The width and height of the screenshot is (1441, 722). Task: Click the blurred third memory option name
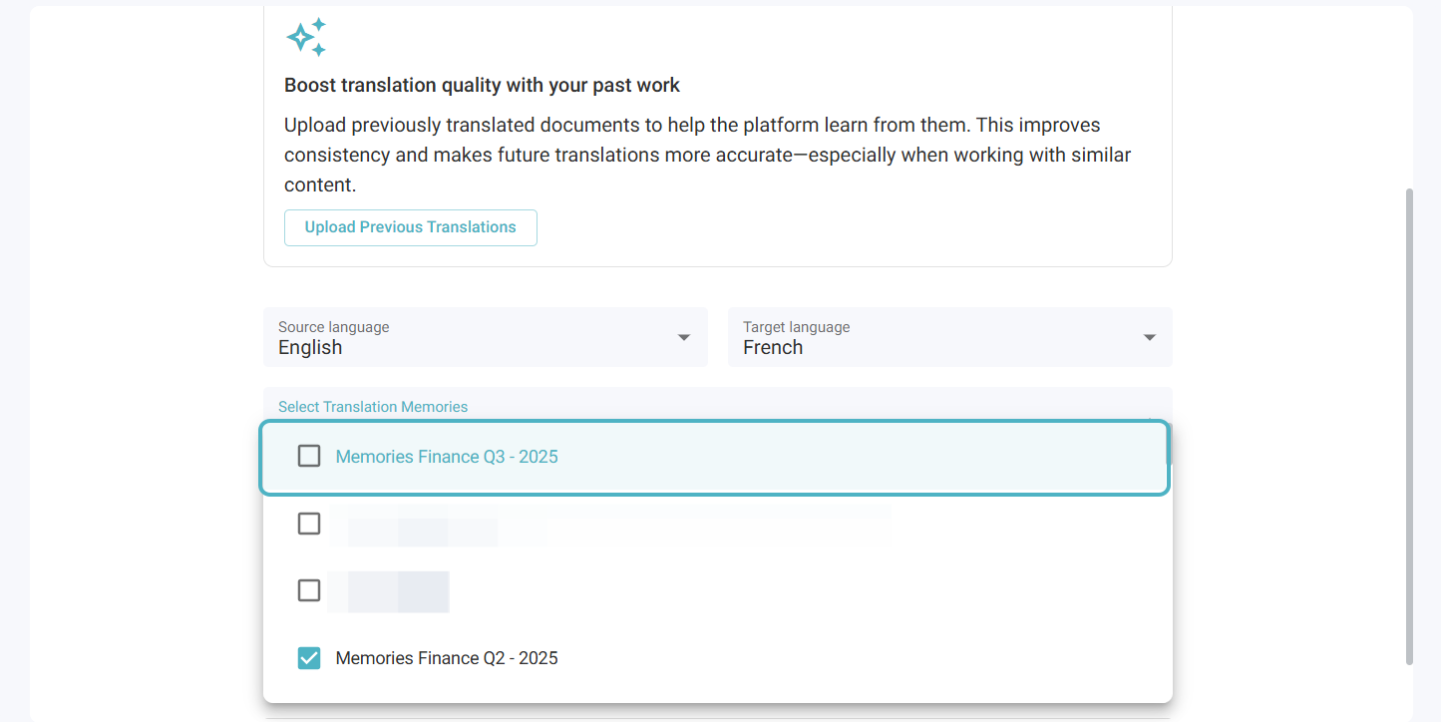(391, 591)
